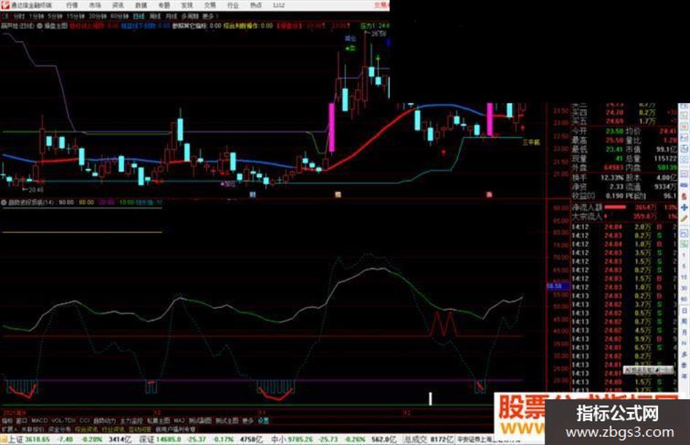Viewport: 690px width, 445px height.
Task: Open the black 交易 menu in the menu bar
Action: click(210, 5)
